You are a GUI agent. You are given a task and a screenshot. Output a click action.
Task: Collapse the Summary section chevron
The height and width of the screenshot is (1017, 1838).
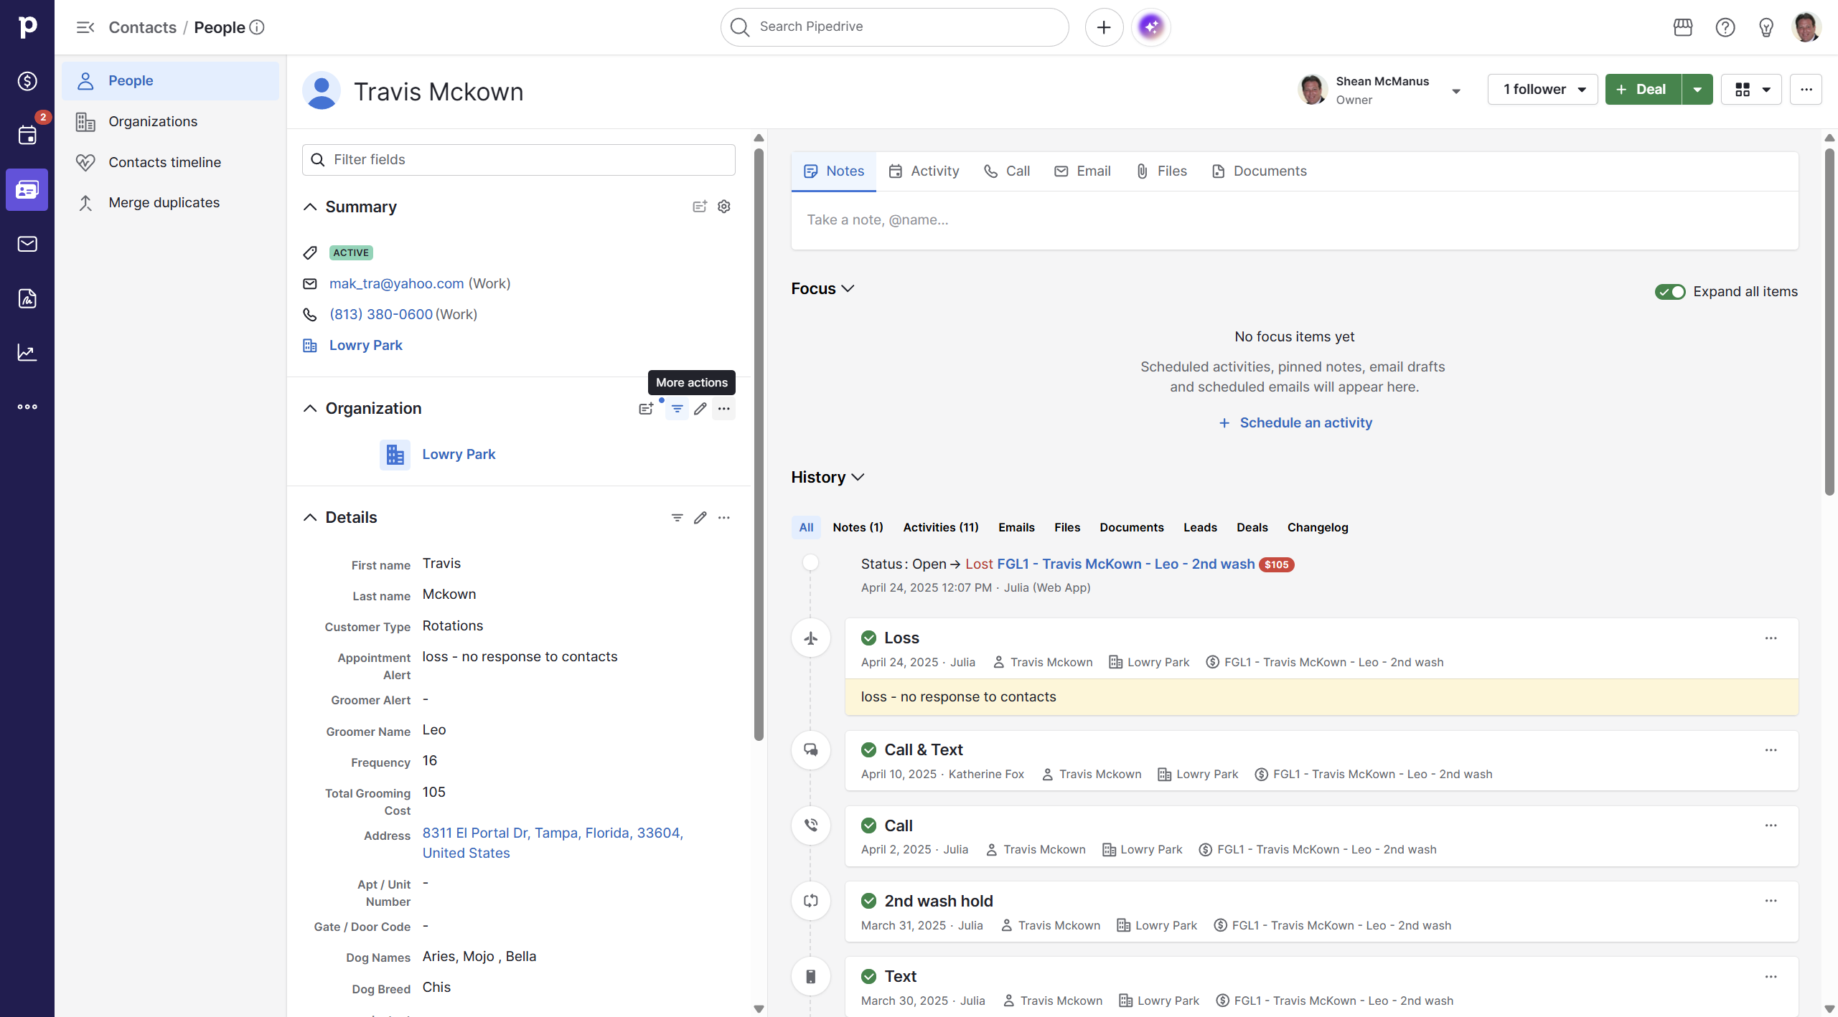tap(310, 207)
